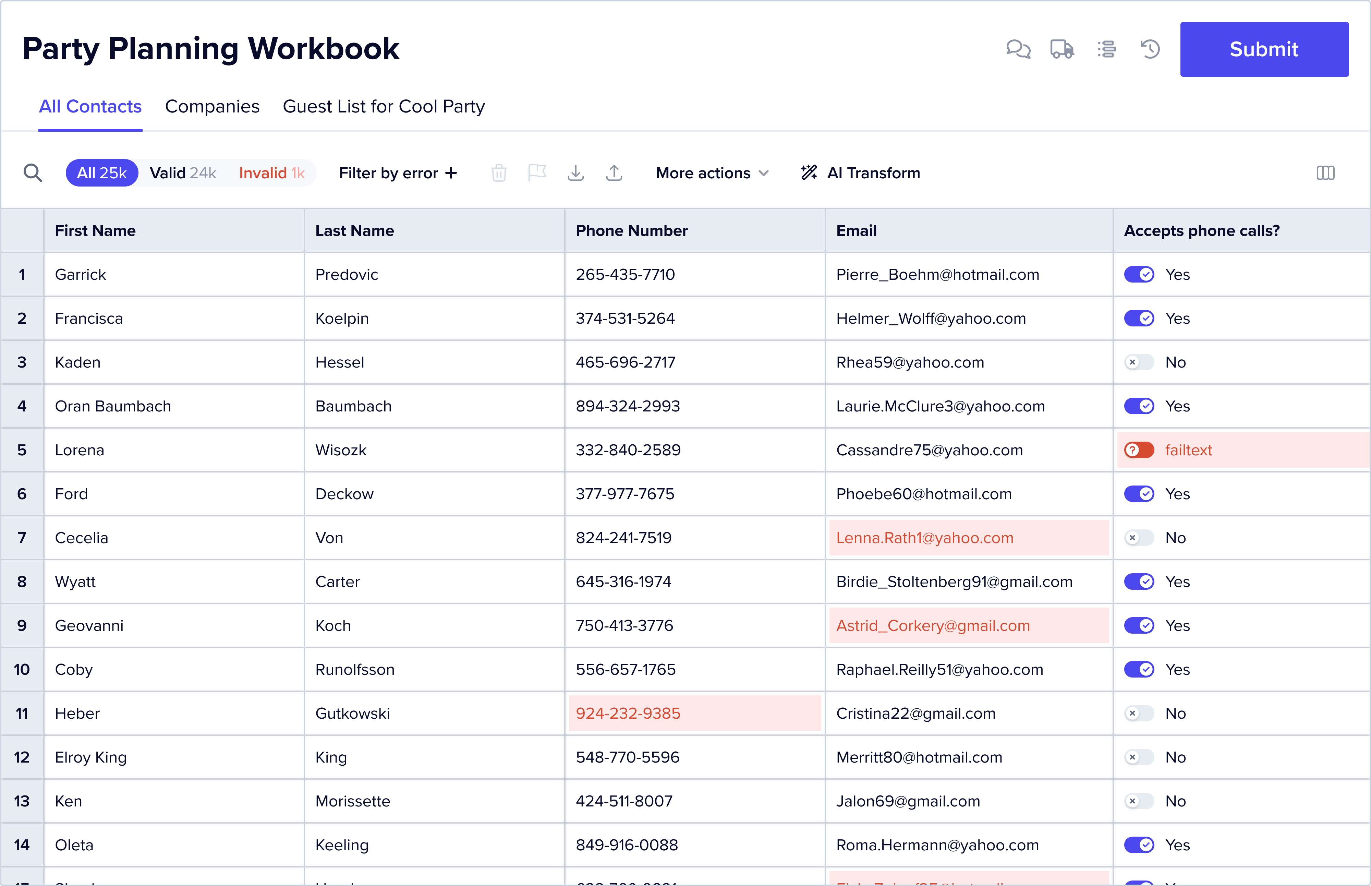Open the task list icon
Viewport: 1371px width, 886px height.
(x=1106, y=49)
